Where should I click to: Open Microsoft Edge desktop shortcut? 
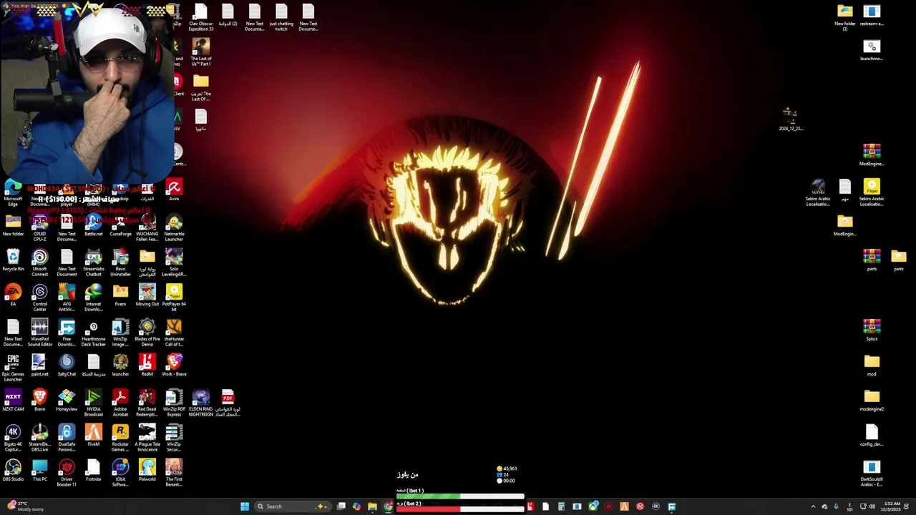pos(13,192)
